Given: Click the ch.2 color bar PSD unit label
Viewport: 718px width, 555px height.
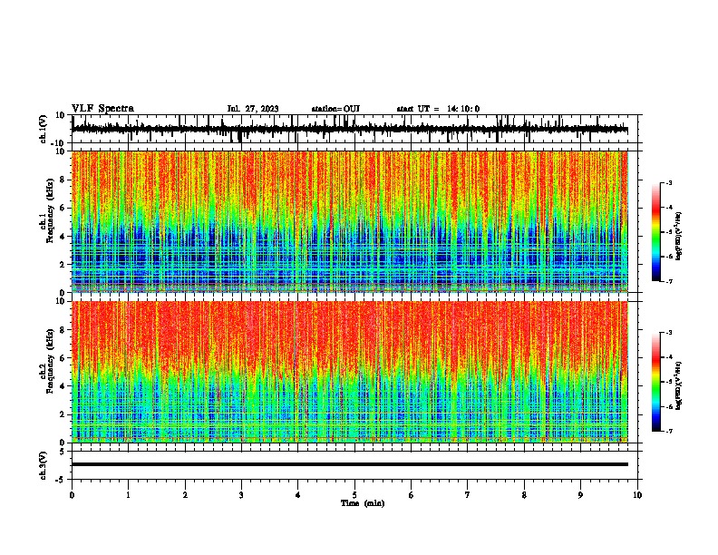Looking at the screenshot, I should click(679, 385).
